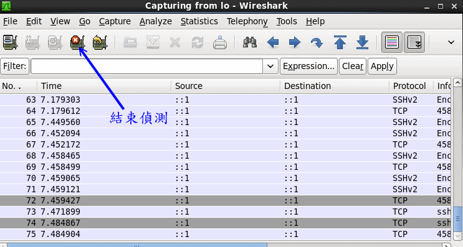Sort packets by the Destination column
This screenshot has height=247, width=463.
pos(335,86)
